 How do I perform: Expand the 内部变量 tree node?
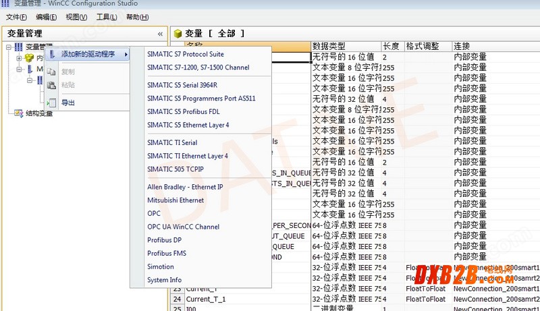click(x=19, y=58)
